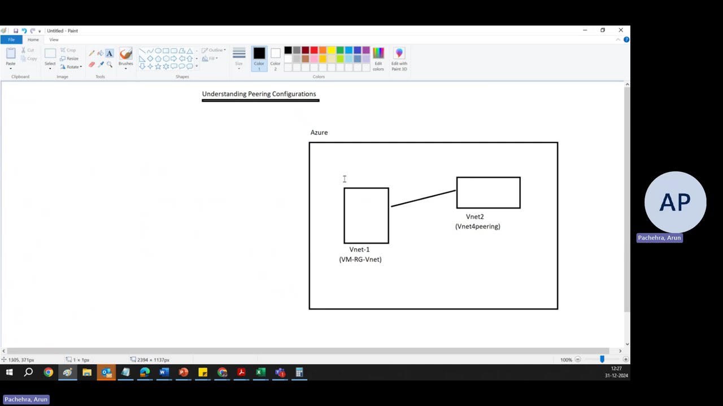The image size is (723, 406).
Task: Collapse the ribbon with the chevron
Action: pos(619,39)
